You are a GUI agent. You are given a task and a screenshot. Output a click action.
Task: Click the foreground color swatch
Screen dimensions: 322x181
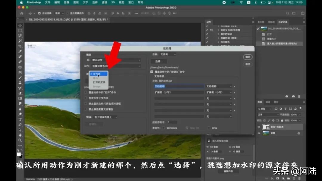click(x=19, y=154)
